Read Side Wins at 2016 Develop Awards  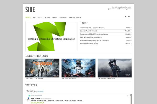92,28
